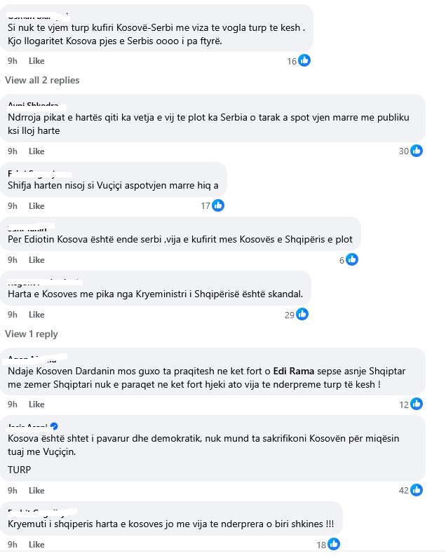The image size is (446, 558).
Task: Like the comment starting "Si nuk te vjem turp"
Action: tap(36, 61)
